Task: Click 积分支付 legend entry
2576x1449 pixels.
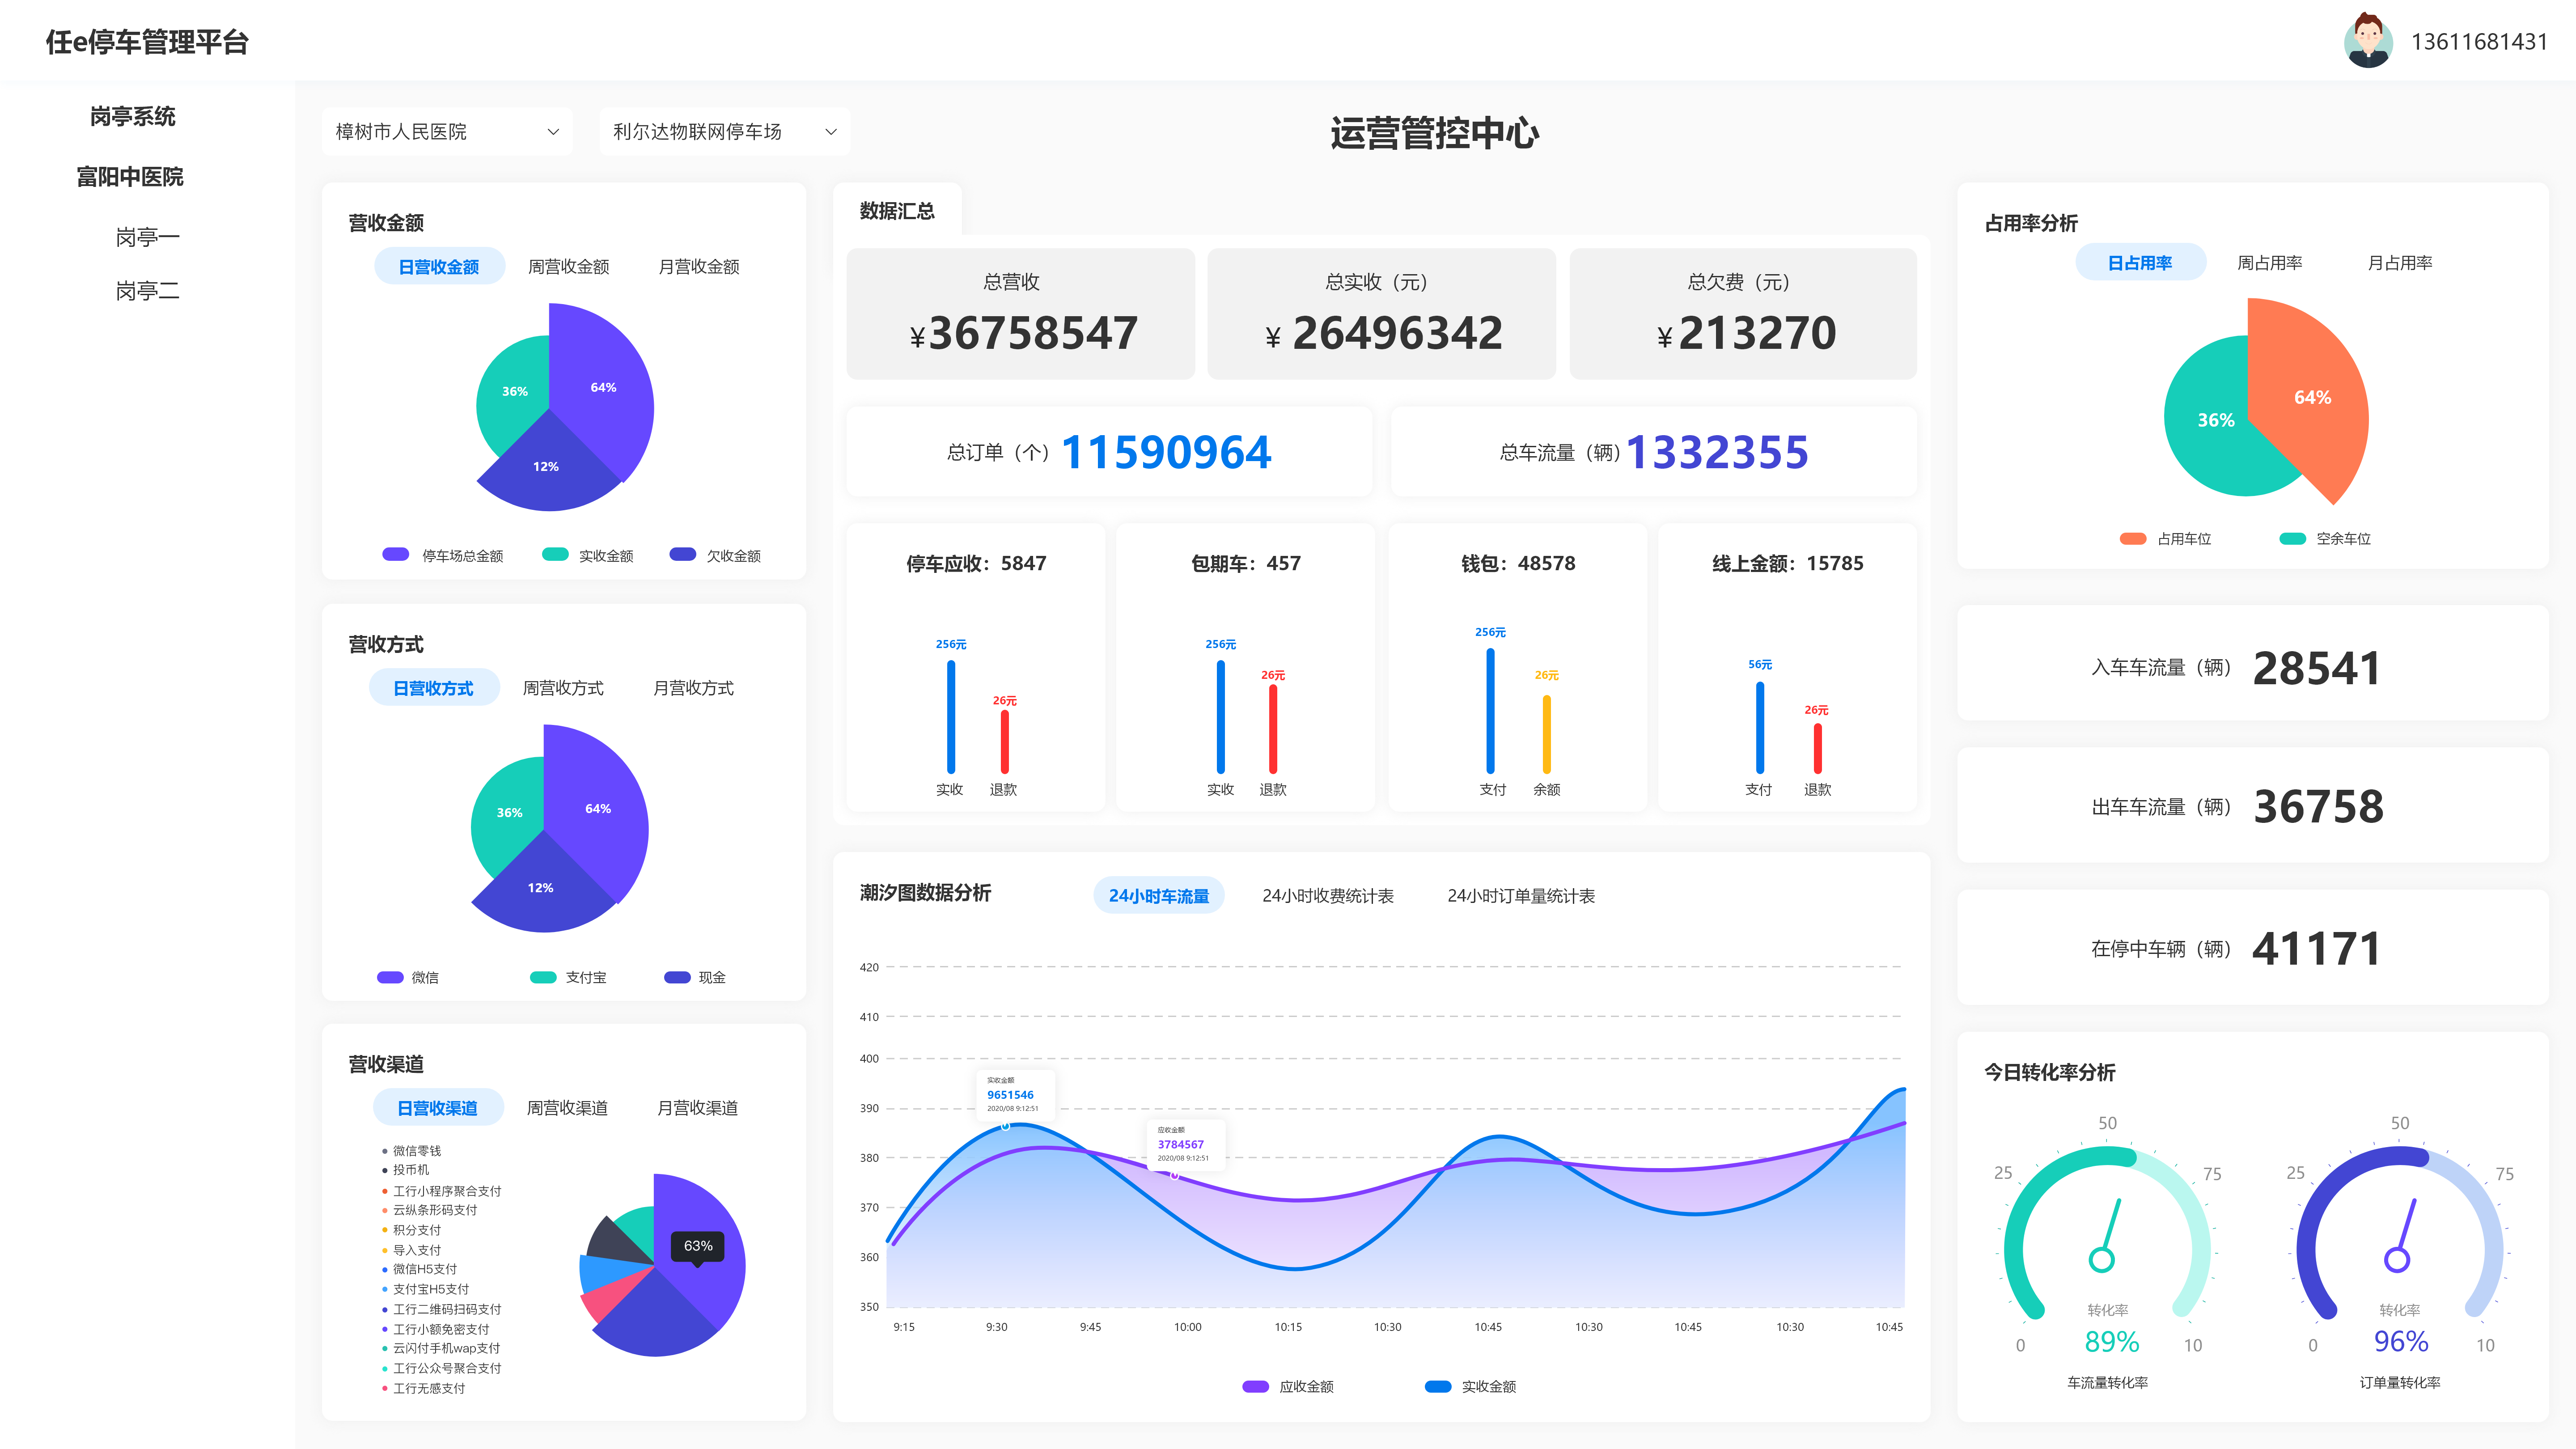Action: (411, 1230)
